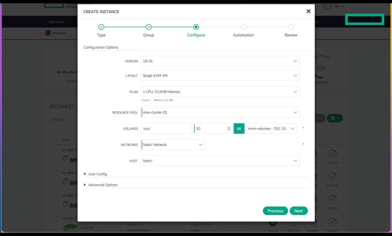Close the Create Instance dialog
392x236 pixels.
click(x=308, y=11)
